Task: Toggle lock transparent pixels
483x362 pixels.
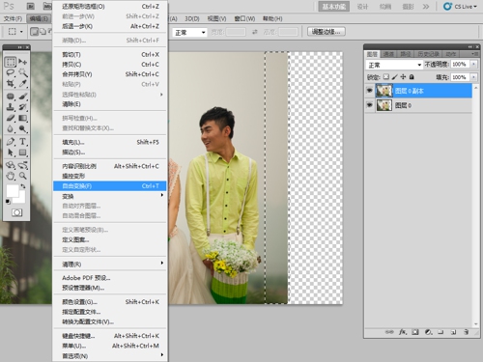Action: pos(386,77)
